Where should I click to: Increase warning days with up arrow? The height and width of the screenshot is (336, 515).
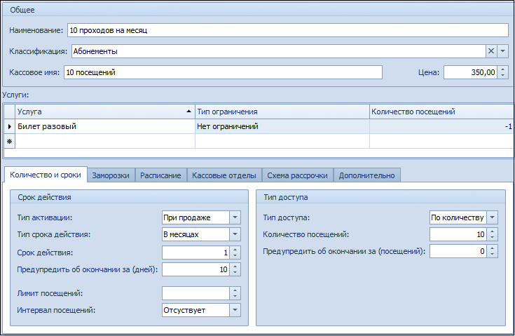tap(235, 267)
